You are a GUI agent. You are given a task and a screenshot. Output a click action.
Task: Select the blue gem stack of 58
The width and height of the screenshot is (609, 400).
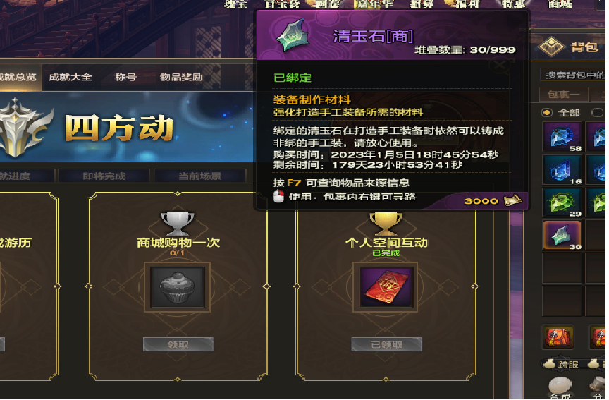(562, 136)
